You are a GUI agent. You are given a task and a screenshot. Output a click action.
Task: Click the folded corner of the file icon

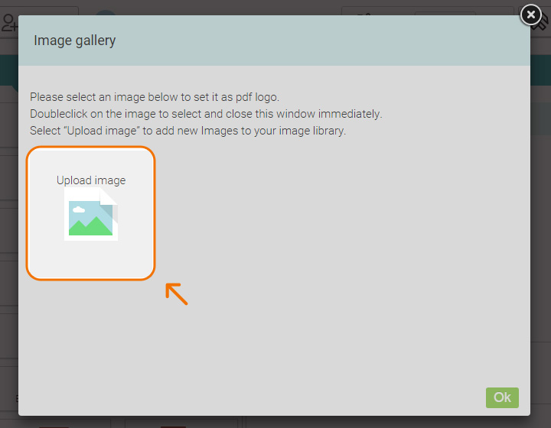[x=109, y=194]
